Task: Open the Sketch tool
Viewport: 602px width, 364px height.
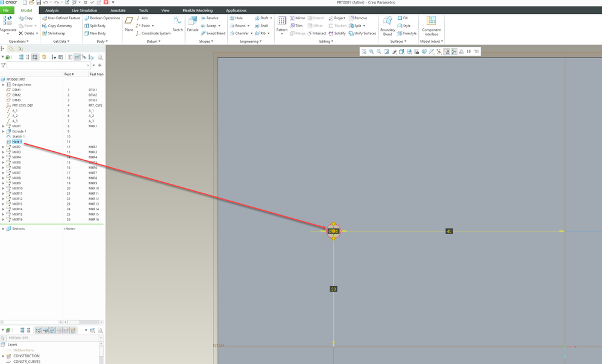Action: [x=178, y=23]
